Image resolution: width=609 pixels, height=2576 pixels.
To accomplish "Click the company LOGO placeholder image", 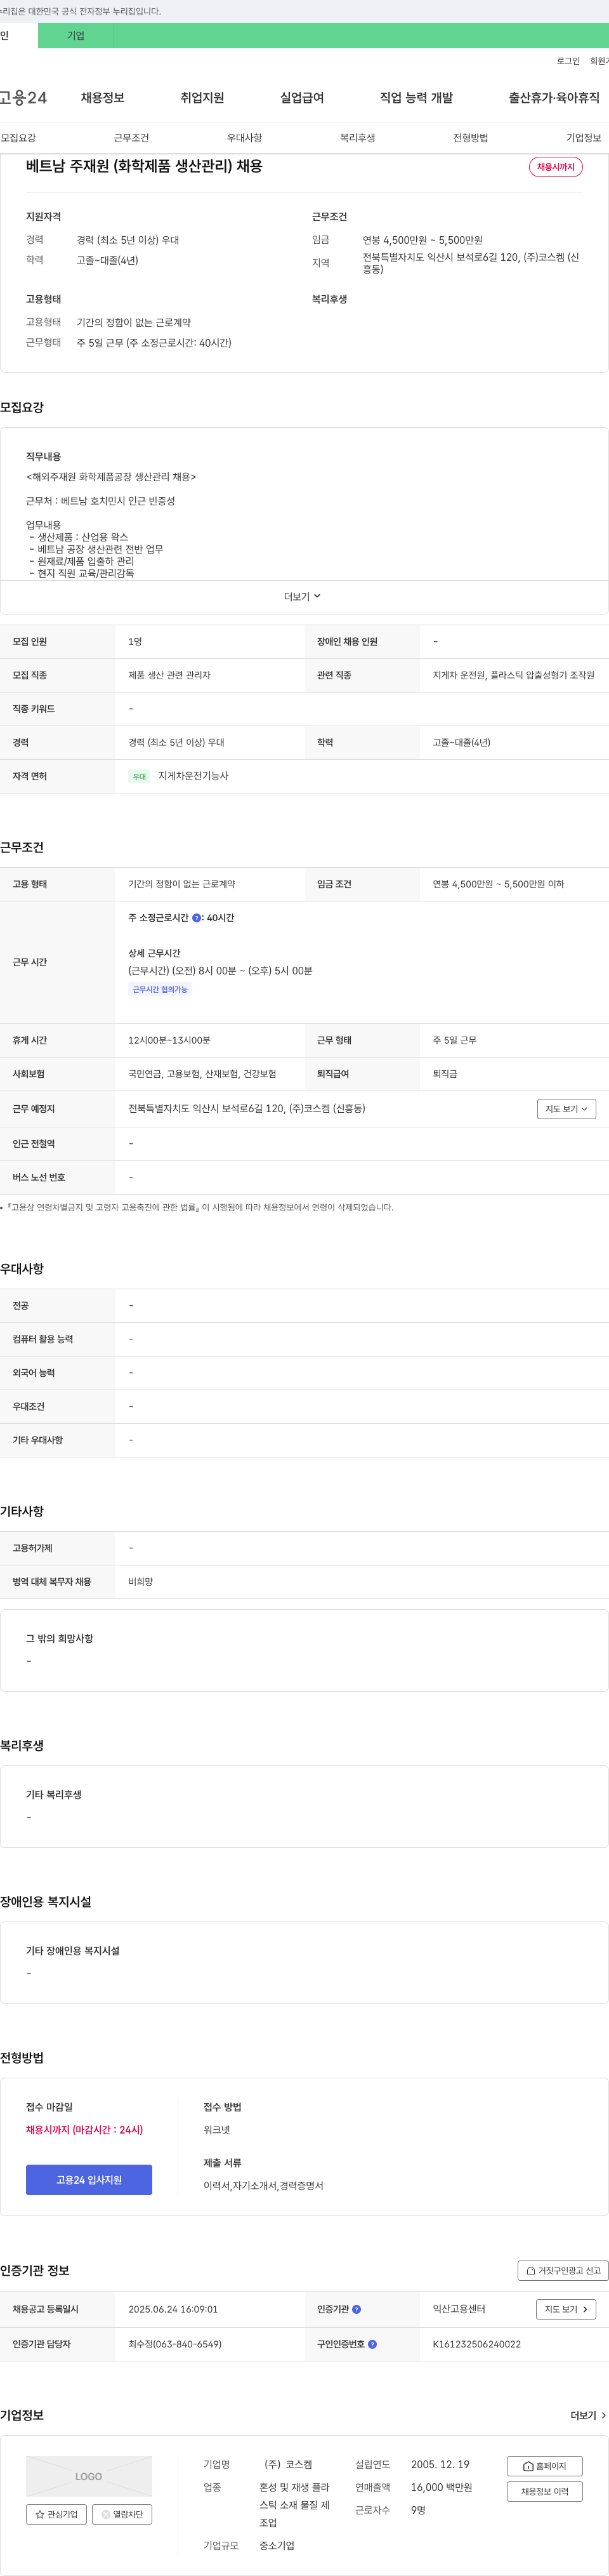I will (x=89, y=2476).
